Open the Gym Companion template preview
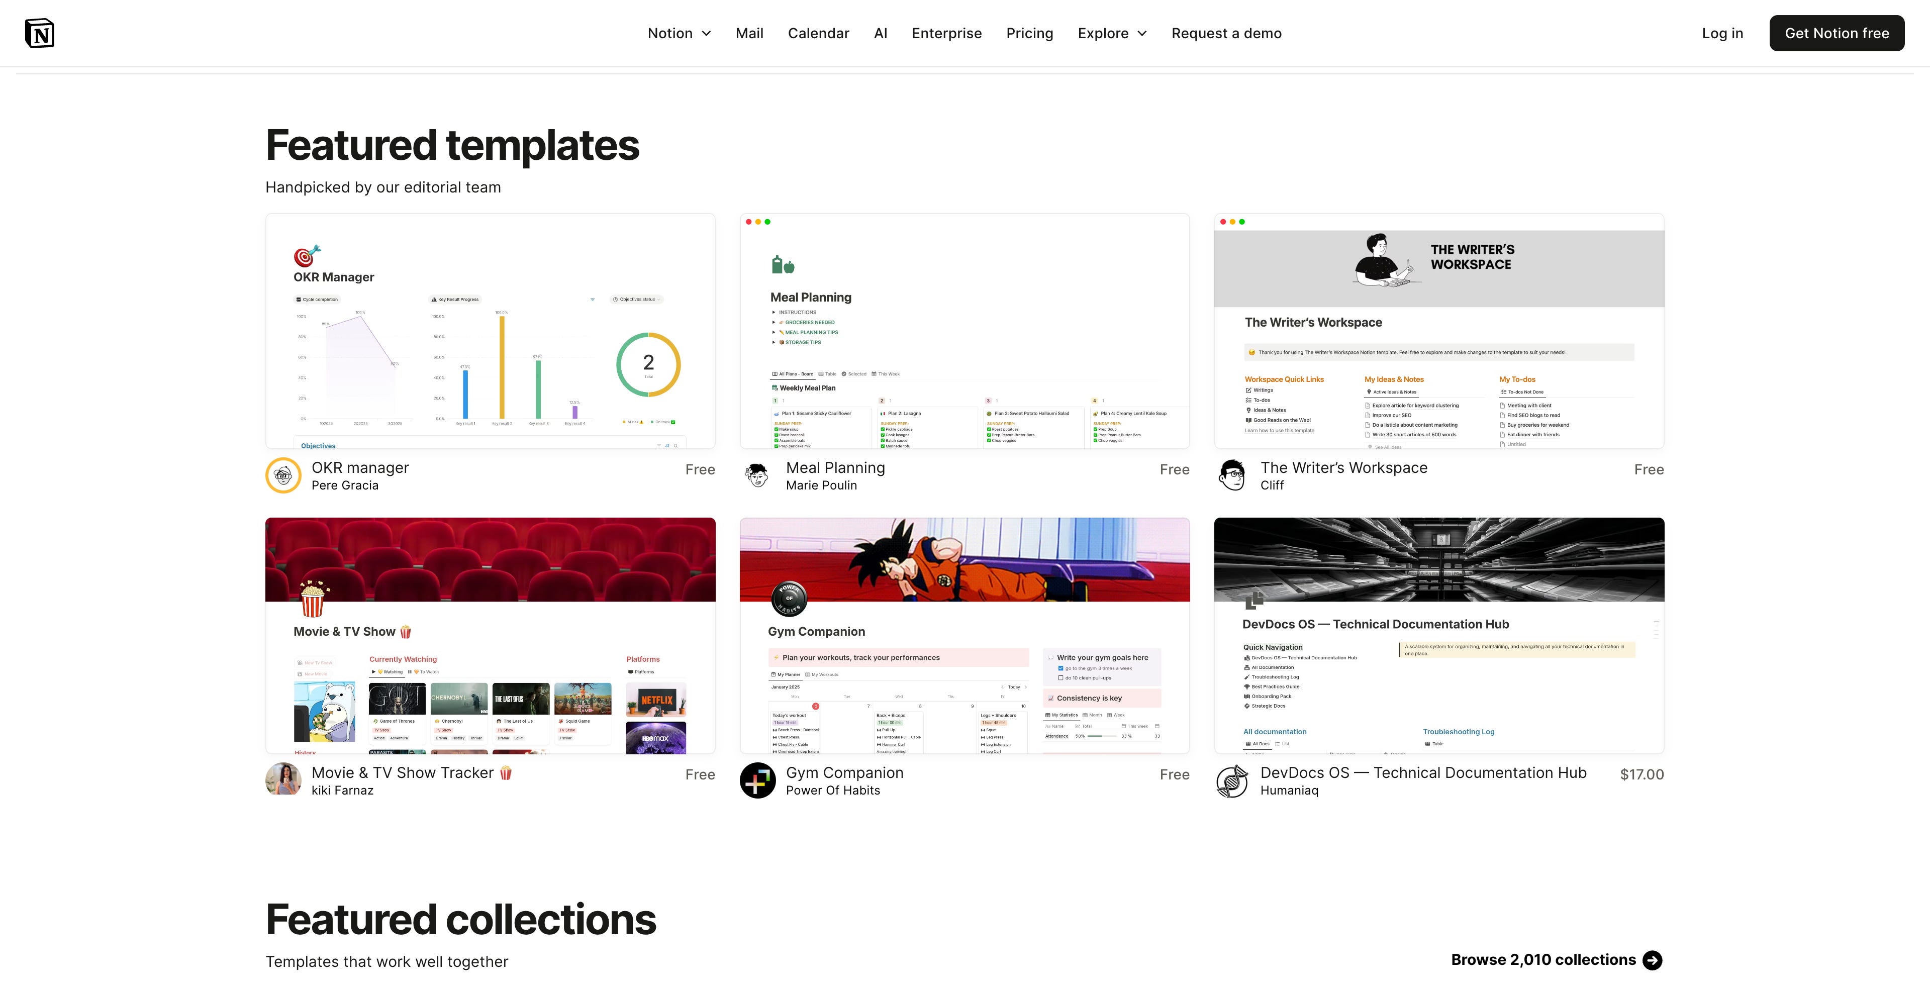This screenshot has width=1930, height=987. click(x=964, y=635)
